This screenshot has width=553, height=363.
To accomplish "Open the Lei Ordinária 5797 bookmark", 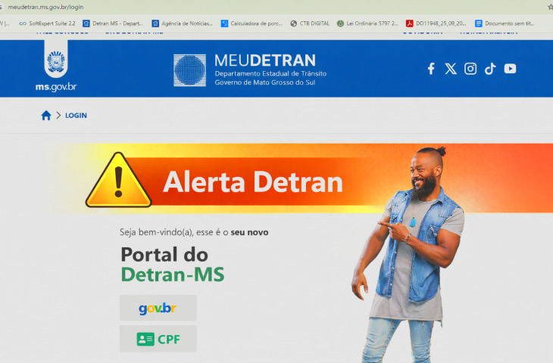I will [367, 23].
